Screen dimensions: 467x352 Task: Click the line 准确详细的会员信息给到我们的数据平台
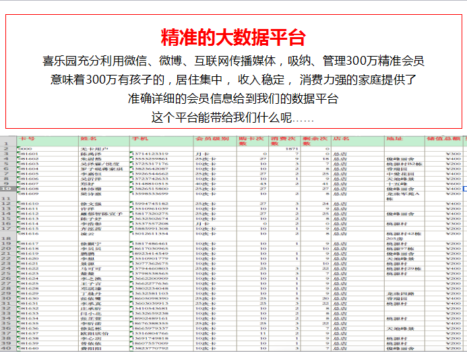(x=233, y=98)
